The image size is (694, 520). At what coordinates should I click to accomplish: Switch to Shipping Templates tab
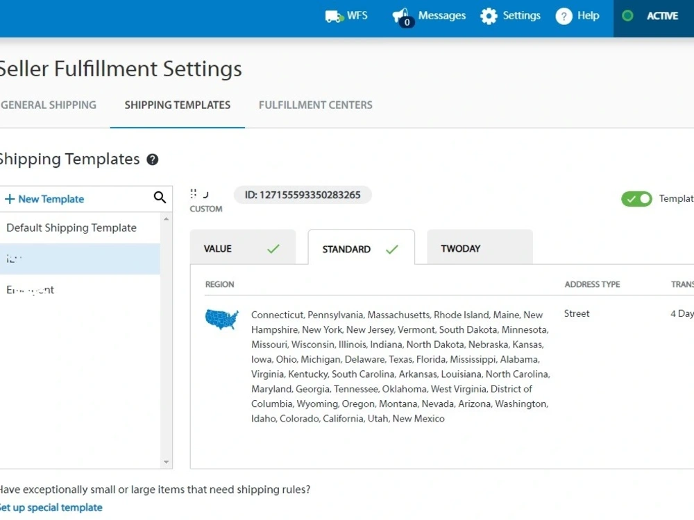[178, 105]
